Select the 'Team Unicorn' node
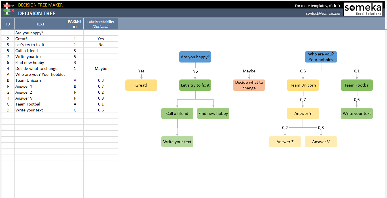The image size is (387, 198). pos(303,85)
